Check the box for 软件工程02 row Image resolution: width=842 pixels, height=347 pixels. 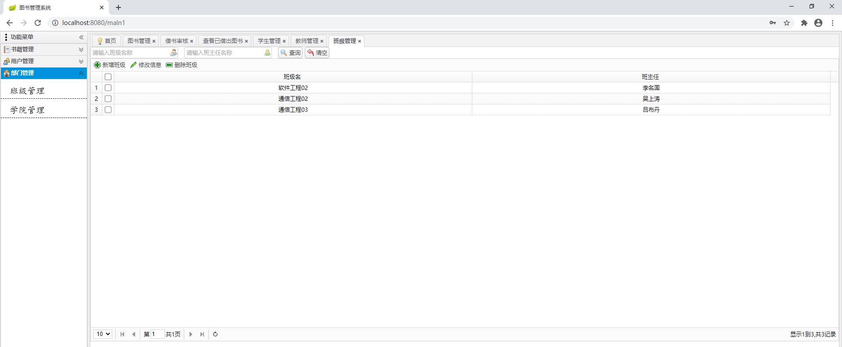pyautogui.click(x=108, y=88)
